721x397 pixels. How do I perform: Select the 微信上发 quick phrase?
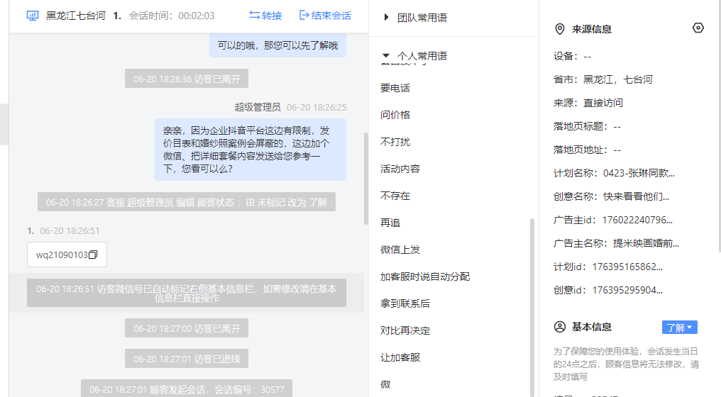click(400, 250)
